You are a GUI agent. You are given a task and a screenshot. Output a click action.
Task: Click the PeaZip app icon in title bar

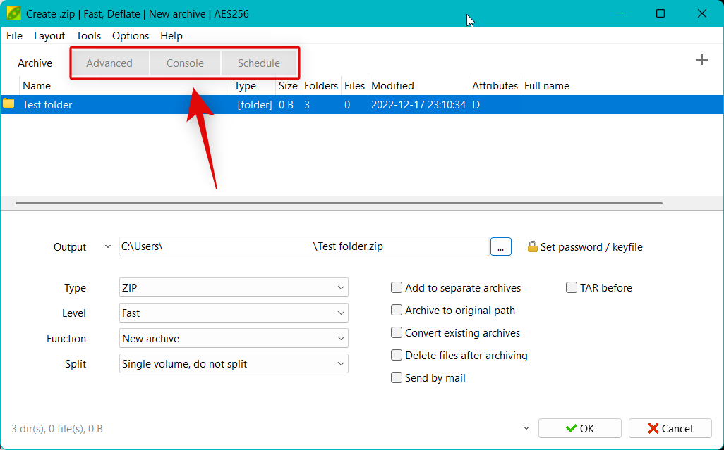coord(13,13)
